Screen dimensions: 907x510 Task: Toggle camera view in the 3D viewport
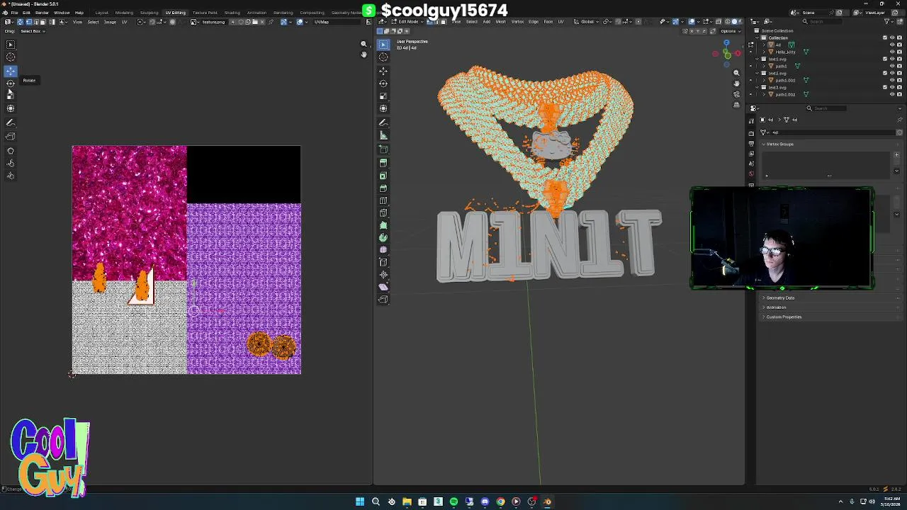pyautogui.click(x=736, y=94)
